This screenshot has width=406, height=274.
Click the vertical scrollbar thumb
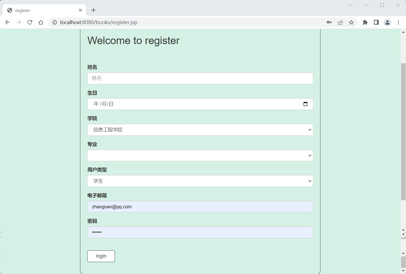click(x=403, y=131)
